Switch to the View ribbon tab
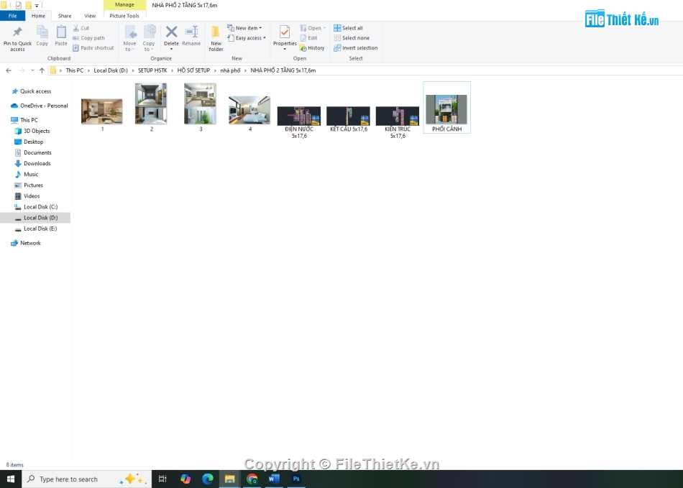Screen dimensions: 683x488 point(90,16)
